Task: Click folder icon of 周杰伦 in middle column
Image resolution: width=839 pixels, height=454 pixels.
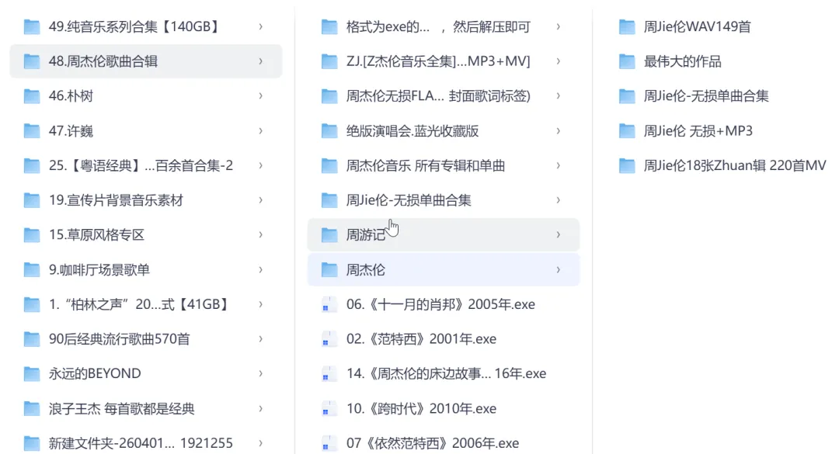Action: 329,270
